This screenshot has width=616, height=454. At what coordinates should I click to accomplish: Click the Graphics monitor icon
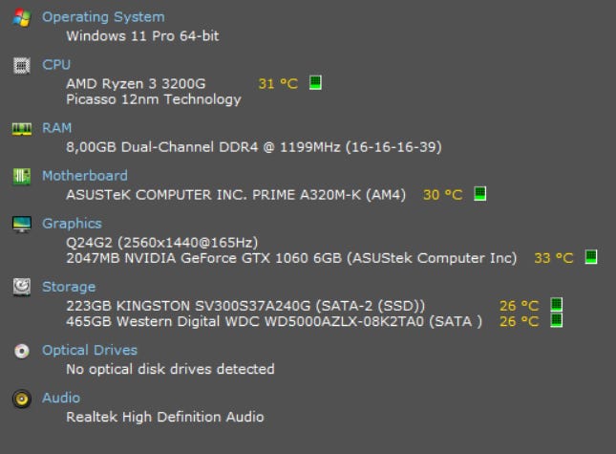22,224
